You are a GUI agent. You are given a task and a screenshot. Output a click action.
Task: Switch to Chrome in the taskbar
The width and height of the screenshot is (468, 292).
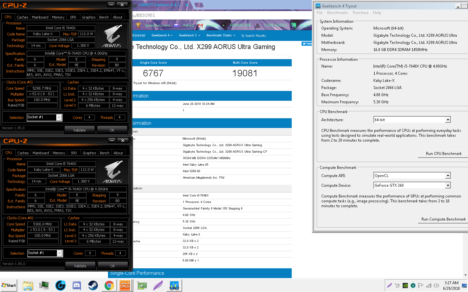point(109,286)
